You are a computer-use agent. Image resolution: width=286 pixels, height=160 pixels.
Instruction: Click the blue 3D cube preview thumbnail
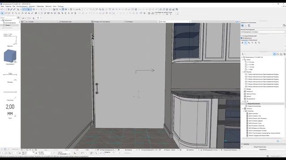click(x=10, y=56)
